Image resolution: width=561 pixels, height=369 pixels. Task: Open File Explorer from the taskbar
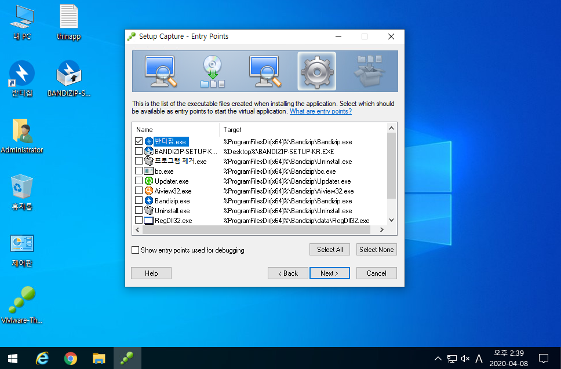tap(99, 358)
